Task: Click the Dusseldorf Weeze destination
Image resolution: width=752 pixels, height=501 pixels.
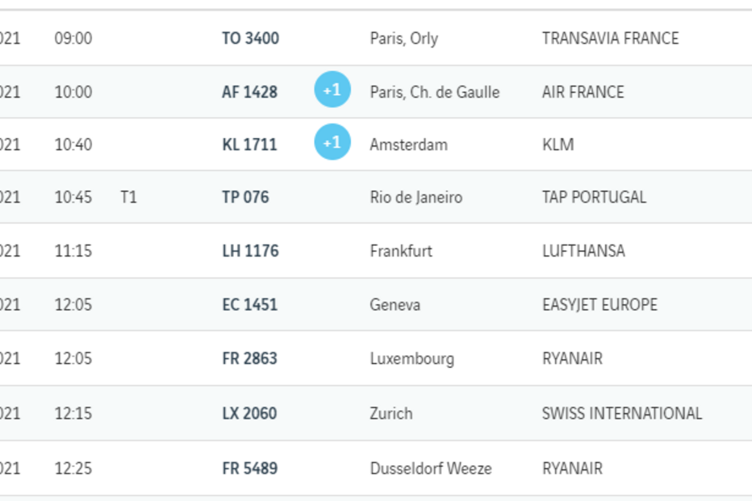Action: point(430,468)
